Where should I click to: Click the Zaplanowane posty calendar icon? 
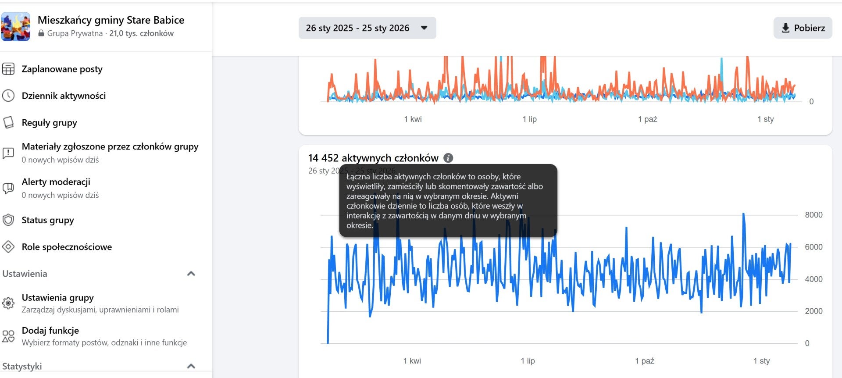8,69
